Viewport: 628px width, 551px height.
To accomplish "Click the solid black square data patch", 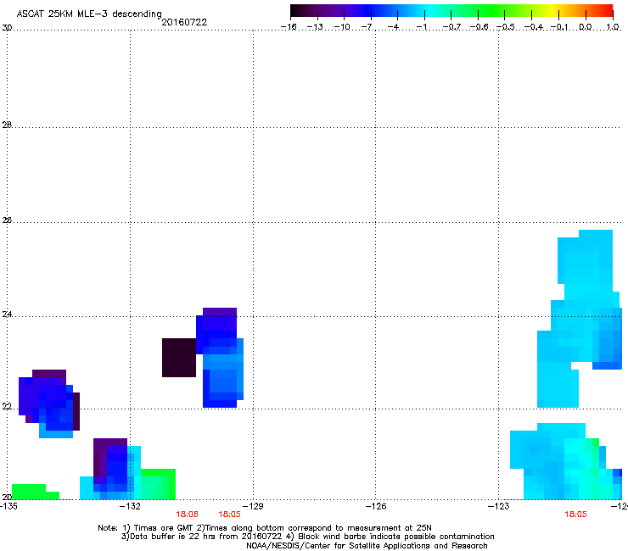I will [x=179, y=358].
